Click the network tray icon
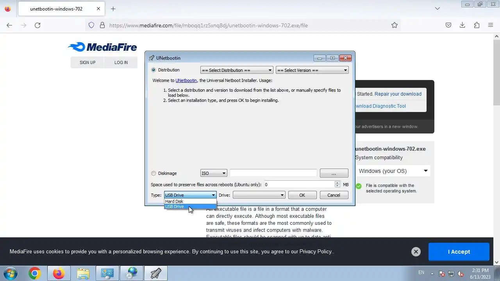 click(451, 274)
